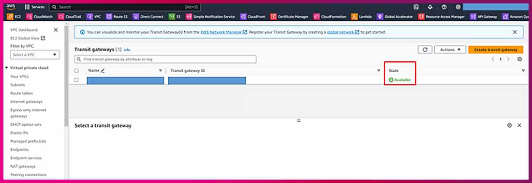Sort by State column arrow
Viewport: 532px width, 183px height.
pos(523,71)
